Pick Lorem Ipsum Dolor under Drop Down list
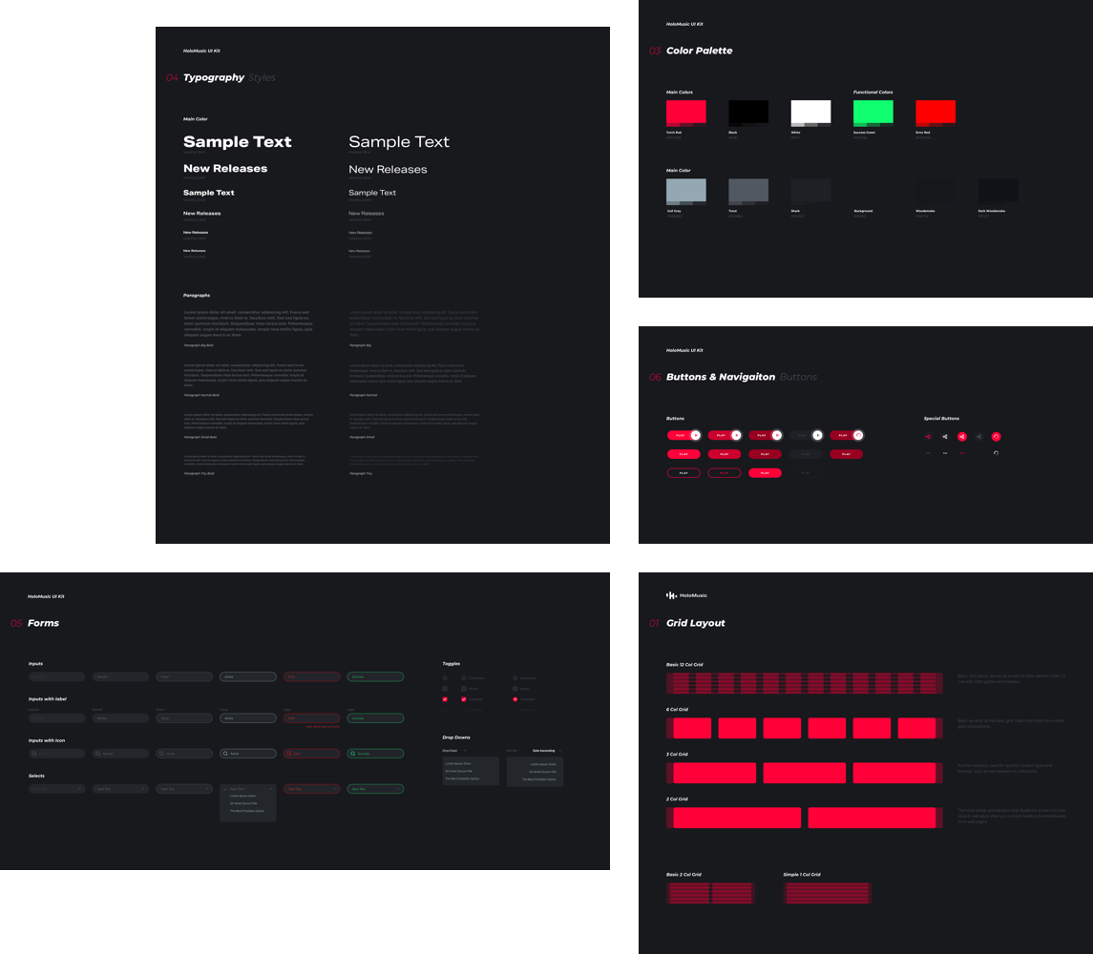This screenshot has width=1093, height=954. click(x=458, y=763)
